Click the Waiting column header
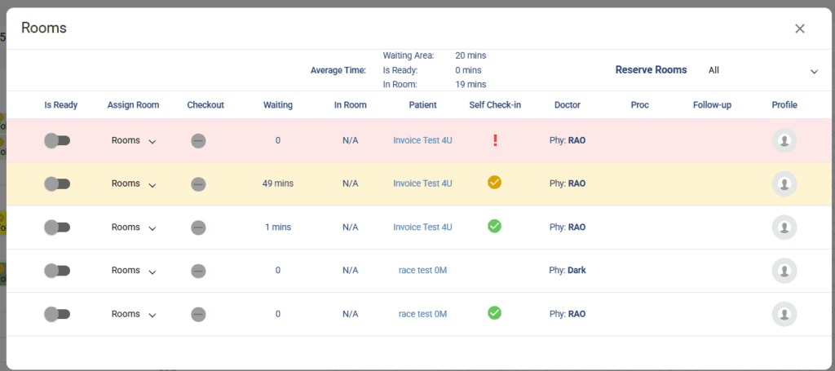The height and width of the screenshot is (371, 835). [x=277, y=105]
